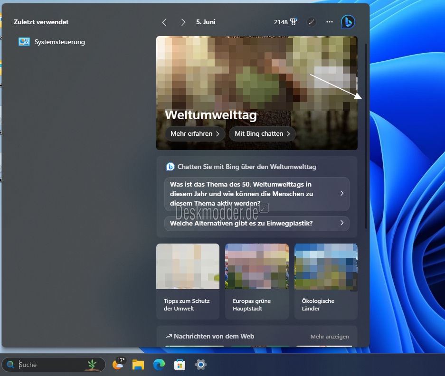Open Microsoft Store from taskbar

(x=180, y=365)
